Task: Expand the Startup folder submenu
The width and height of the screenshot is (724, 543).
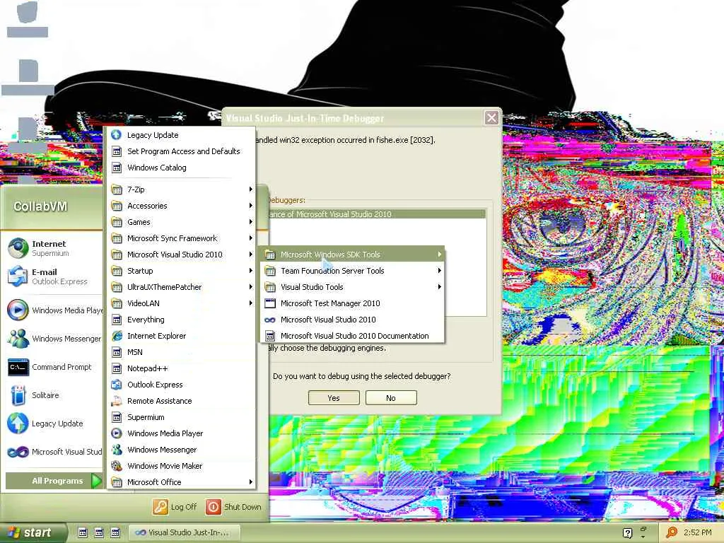Action: (181, 271)
